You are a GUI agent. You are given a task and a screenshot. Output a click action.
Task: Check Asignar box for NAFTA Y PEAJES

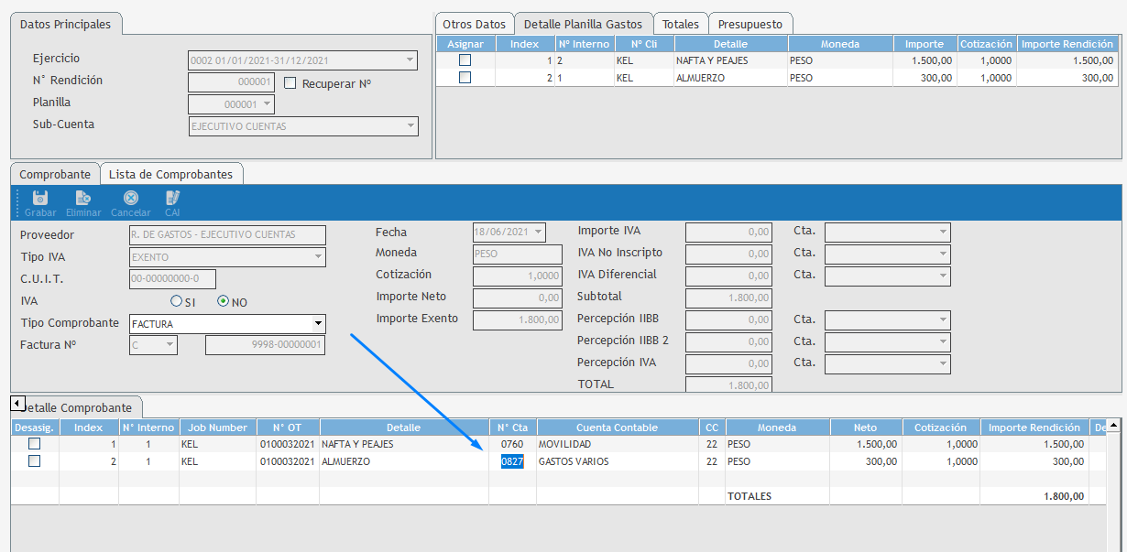click(x=465, y=60)
